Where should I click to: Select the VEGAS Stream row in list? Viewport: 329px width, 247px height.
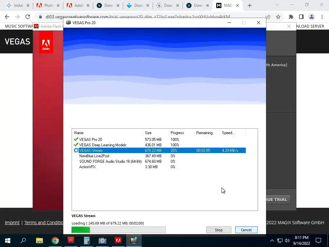tap(160, 151)
